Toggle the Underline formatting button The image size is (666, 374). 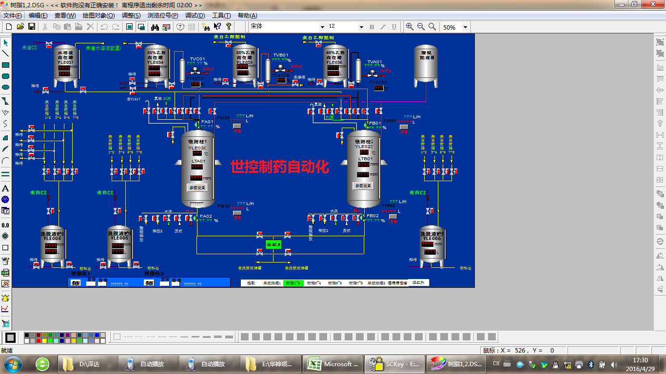click(x=394, y=27)
